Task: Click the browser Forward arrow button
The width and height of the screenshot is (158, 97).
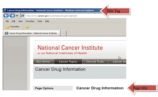Action: (x=12, y=16)
